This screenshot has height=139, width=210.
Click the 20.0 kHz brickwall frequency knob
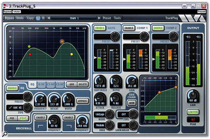(x=82, y=121)
